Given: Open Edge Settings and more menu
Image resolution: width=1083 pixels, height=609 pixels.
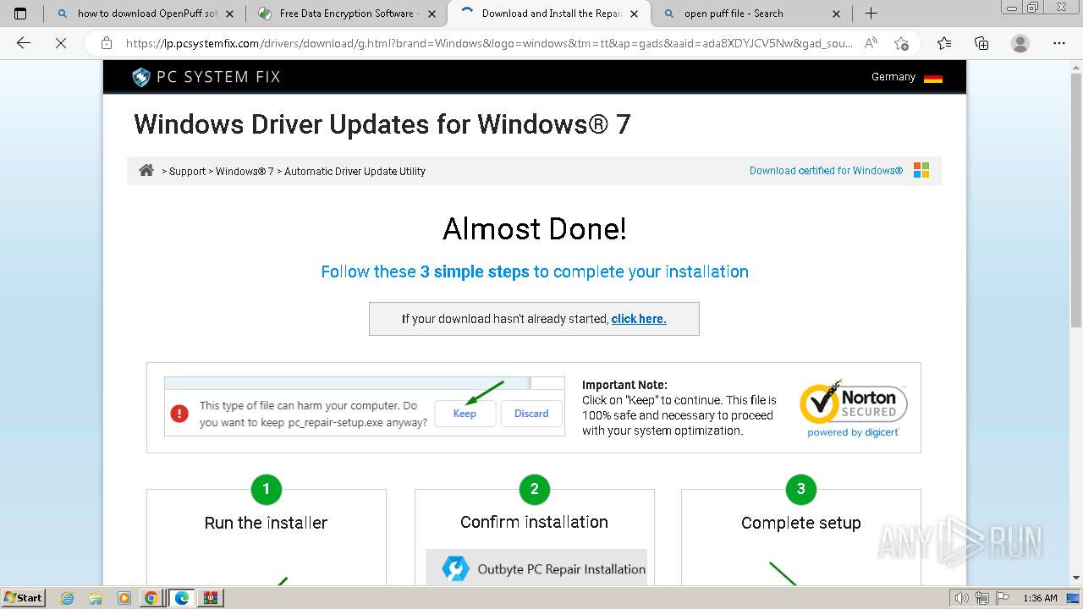Looking at the screenshot, I should [1058, 43].
